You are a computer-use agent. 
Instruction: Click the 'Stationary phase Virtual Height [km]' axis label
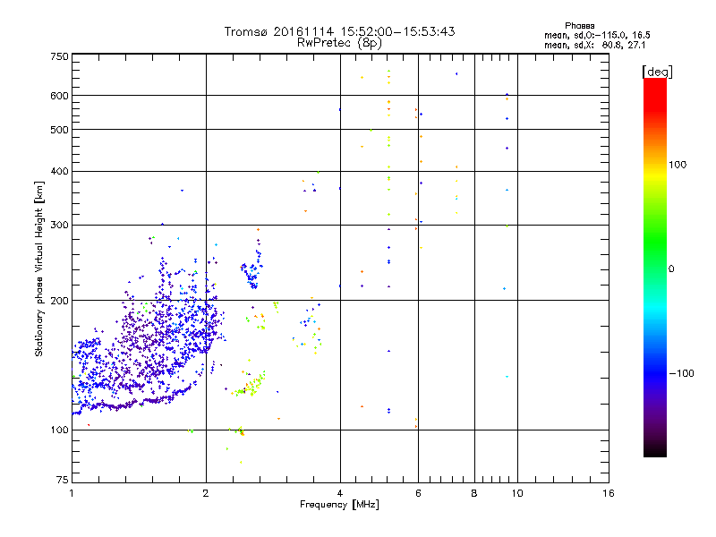(39, 269)
